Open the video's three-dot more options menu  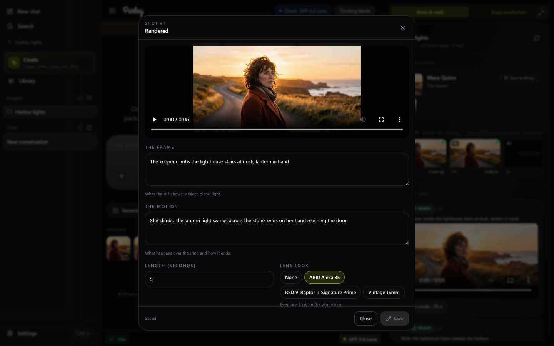399,120
